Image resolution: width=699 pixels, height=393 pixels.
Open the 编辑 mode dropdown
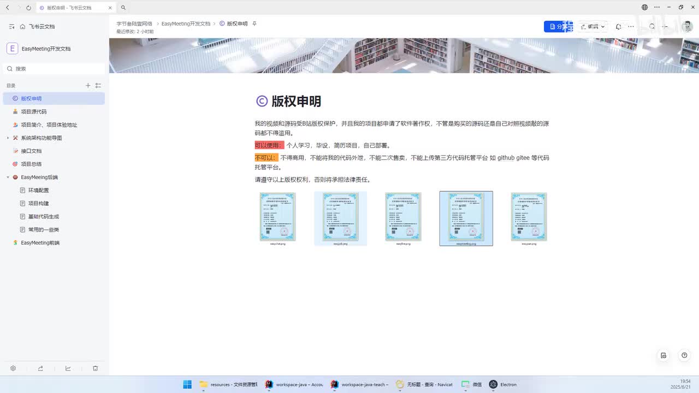click(593, 26)
